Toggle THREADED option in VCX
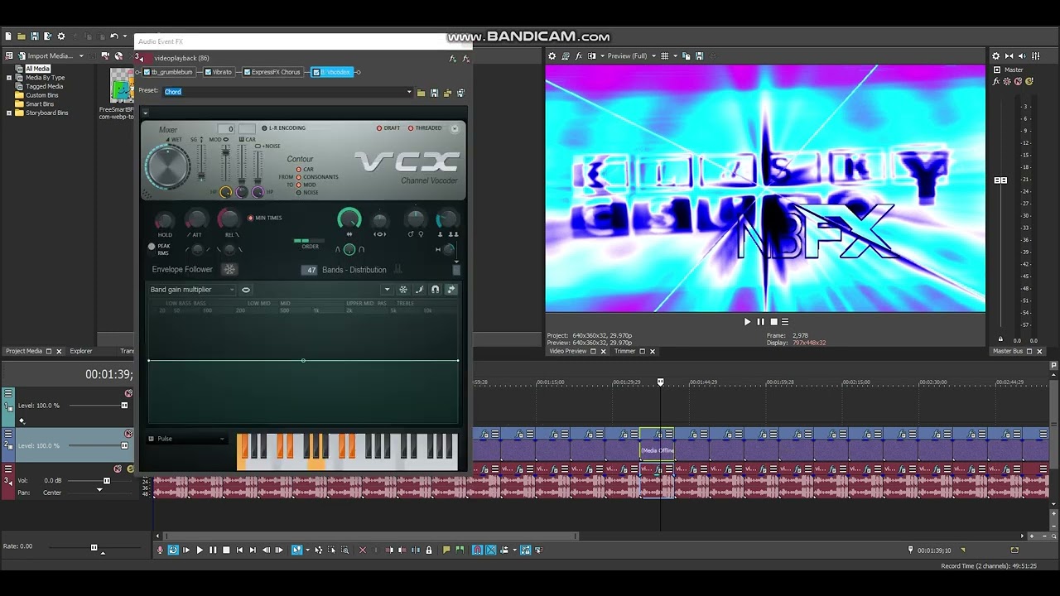Viewport: 1060px width, 596px height. [425, 128]
